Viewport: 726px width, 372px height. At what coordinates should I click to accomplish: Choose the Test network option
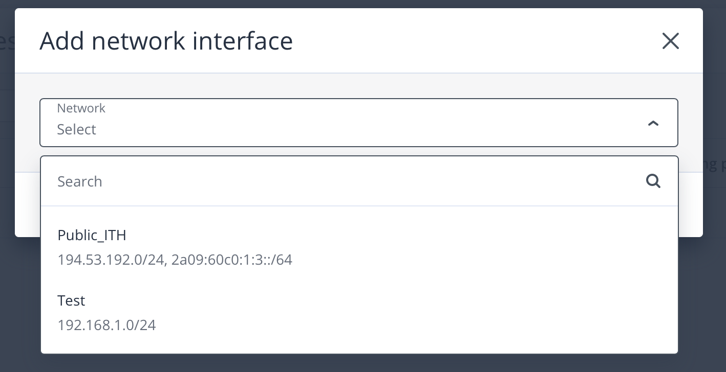pos(71,300)
